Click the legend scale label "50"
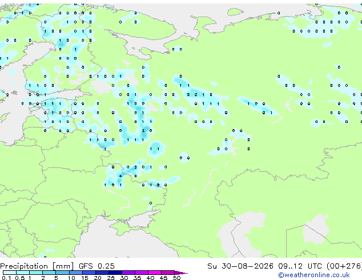 (x=176, y=278)
